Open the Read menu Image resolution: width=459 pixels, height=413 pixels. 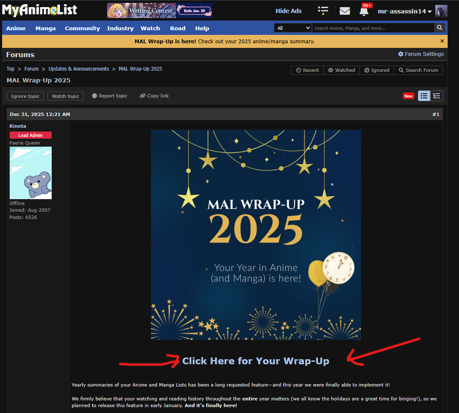[178, 29]
